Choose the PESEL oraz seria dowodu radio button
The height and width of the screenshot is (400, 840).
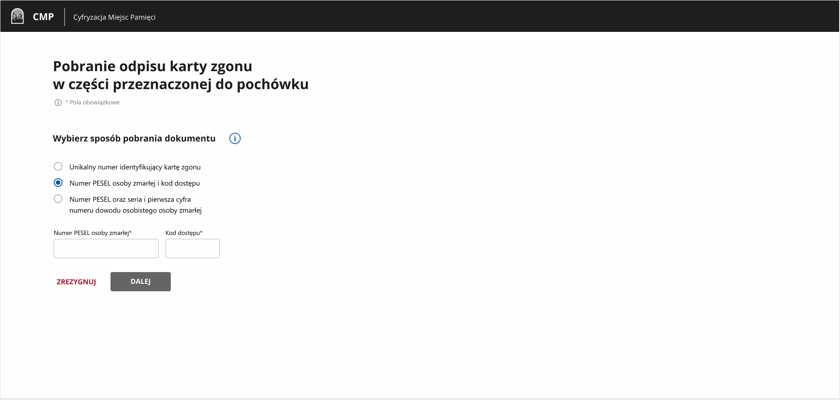58,199
